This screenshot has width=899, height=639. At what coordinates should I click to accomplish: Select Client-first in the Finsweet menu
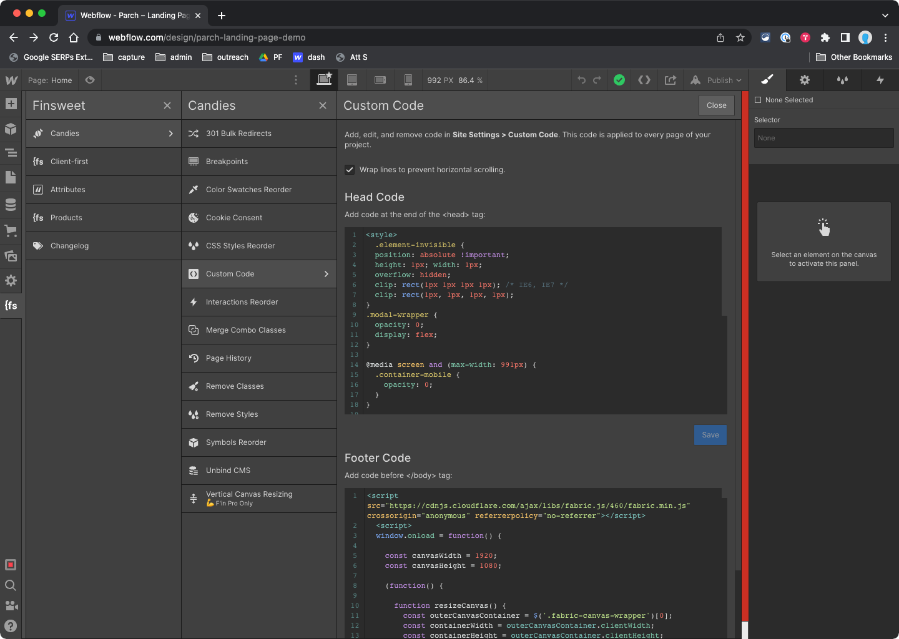click(x=104, y=162)
